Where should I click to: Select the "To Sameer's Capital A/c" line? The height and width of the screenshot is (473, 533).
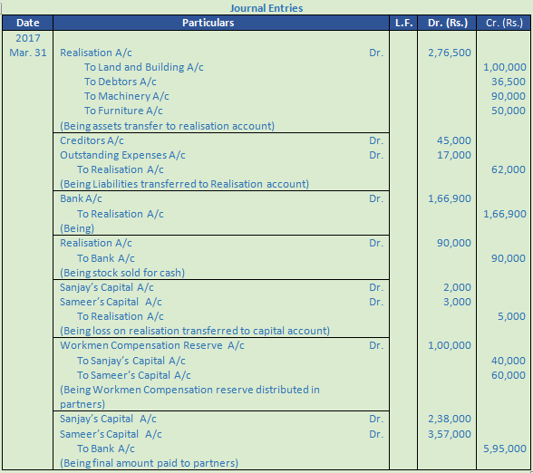134,375
